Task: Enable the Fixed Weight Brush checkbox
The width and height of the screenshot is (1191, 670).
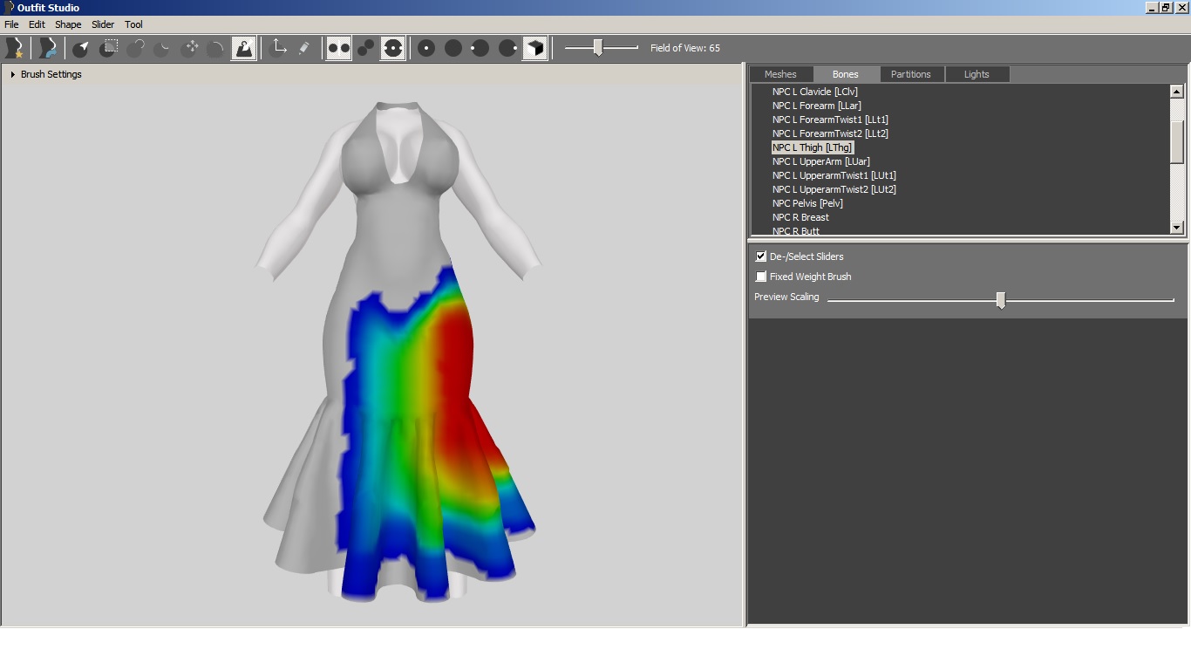Action: coord(761,277)
